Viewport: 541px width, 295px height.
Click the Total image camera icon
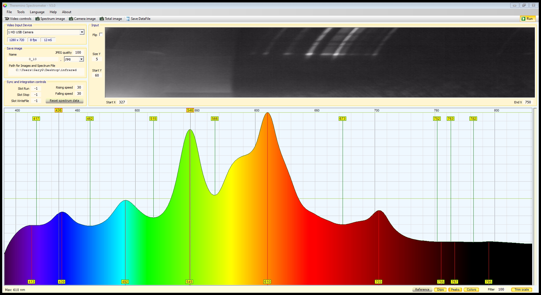coord(102,19)
